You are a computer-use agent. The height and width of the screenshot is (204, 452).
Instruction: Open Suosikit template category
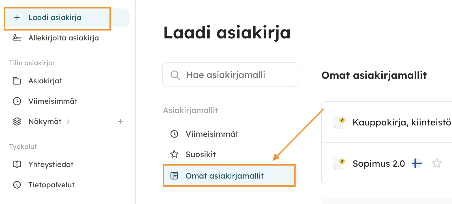click(201, 154)
